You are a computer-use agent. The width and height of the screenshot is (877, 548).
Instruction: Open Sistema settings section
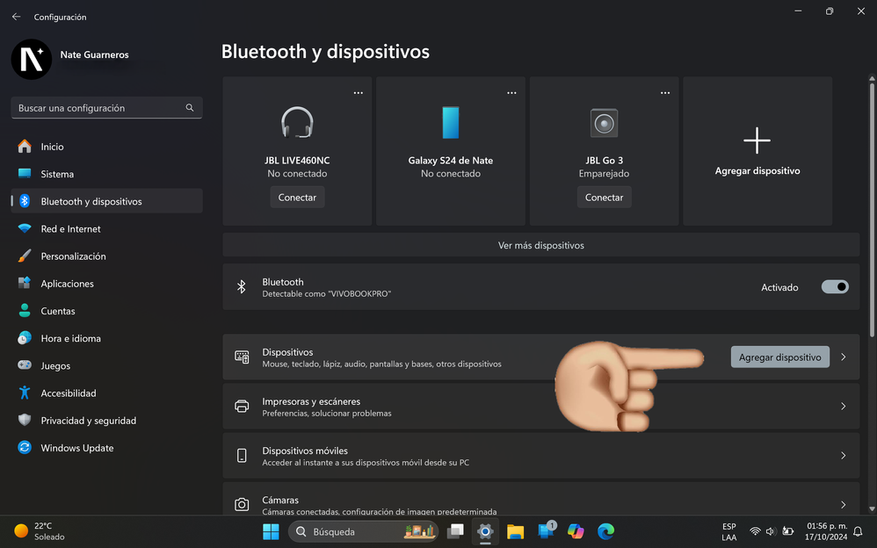[107, 174]
